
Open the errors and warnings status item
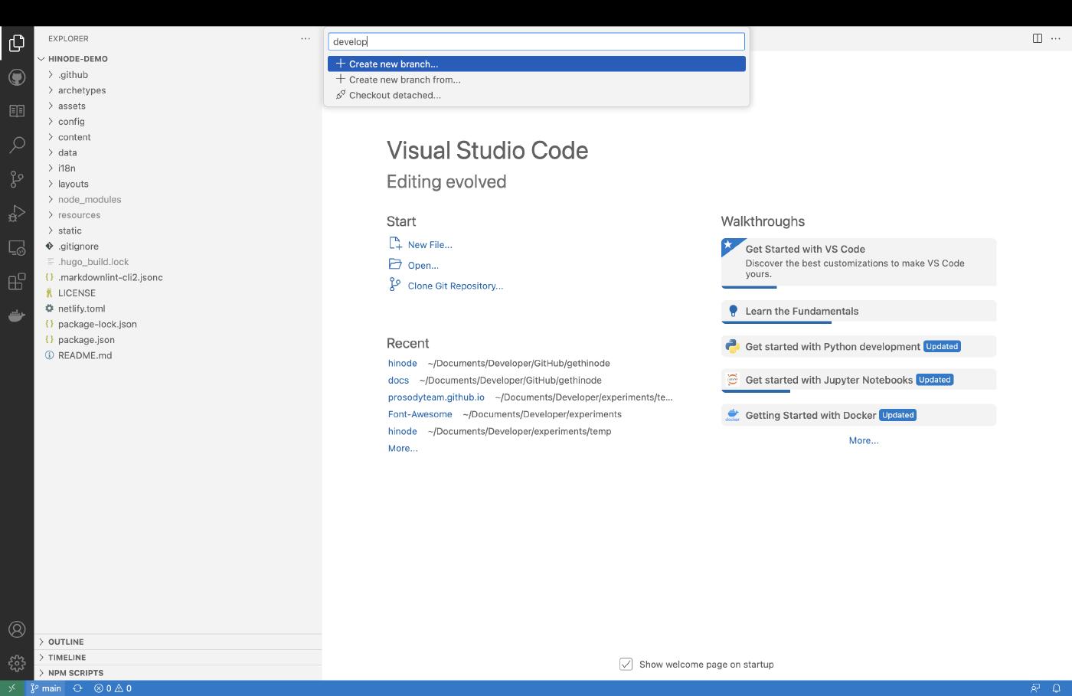tap(113, 688)
